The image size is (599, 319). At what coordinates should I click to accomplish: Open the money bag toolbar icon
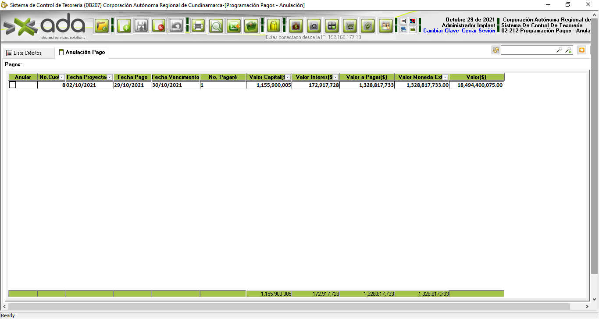pyautogui.click(x=296, y=26)
